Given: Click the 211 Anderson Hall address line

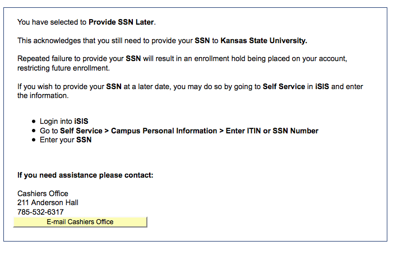Looking at the screenshot, I should 48,202.
